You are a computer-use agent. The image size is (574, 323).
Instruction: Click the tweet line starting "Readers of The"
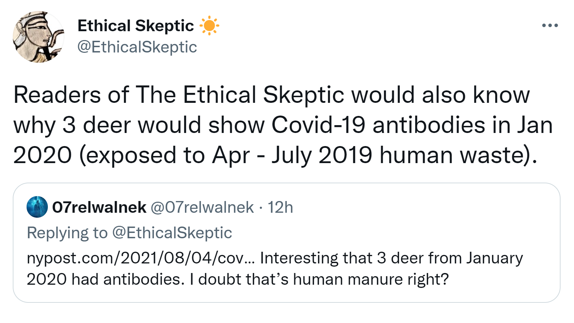[x=271, y=95]
